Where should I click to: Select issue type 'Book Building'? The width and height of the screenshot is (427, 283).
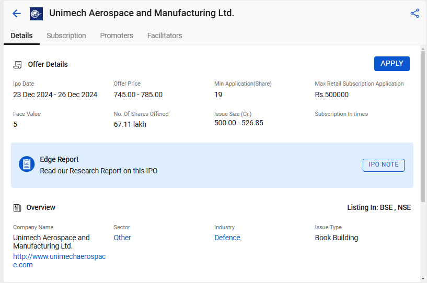click(x=336, y=238)
